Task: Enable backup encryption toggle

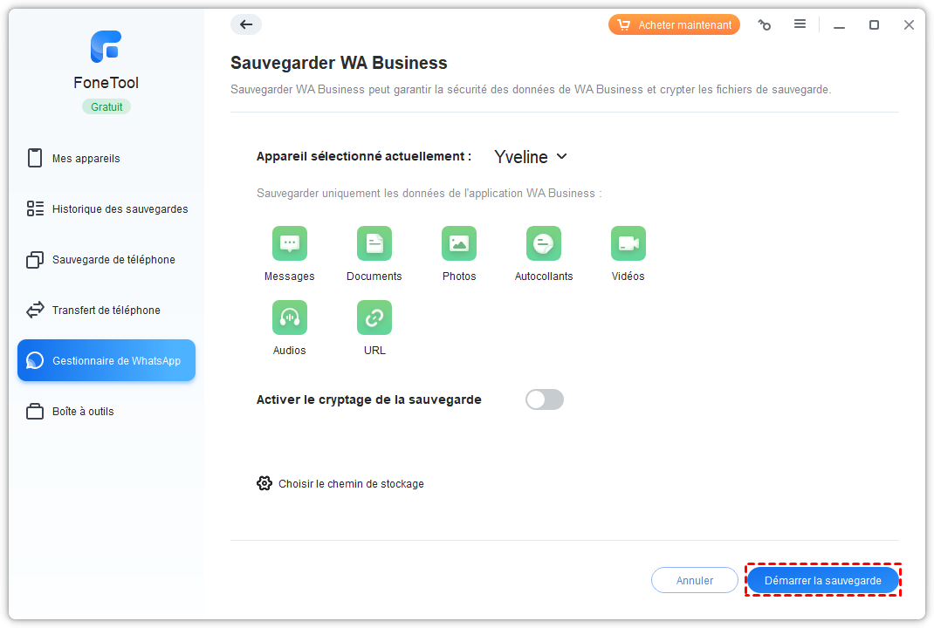Action: click(545, 399)
